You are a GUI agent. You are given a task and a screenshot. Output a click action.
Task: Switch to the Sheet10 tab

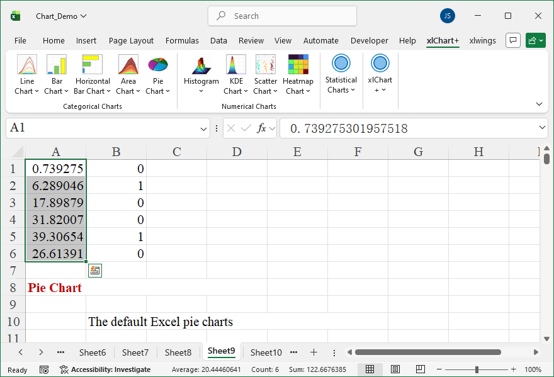(x=266, y=352)
